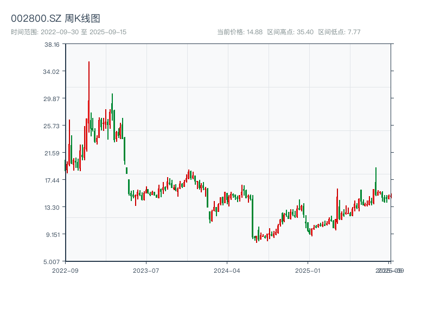The image size is (434, 326).
Task: Click the x-axis date label 2024-04
Action: tap(227, 271)
